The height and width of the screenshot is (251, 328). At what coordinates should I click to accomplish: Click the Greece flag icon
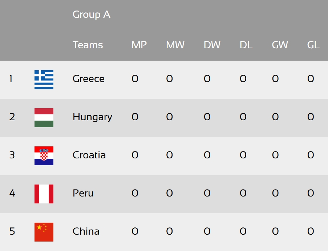44,80
